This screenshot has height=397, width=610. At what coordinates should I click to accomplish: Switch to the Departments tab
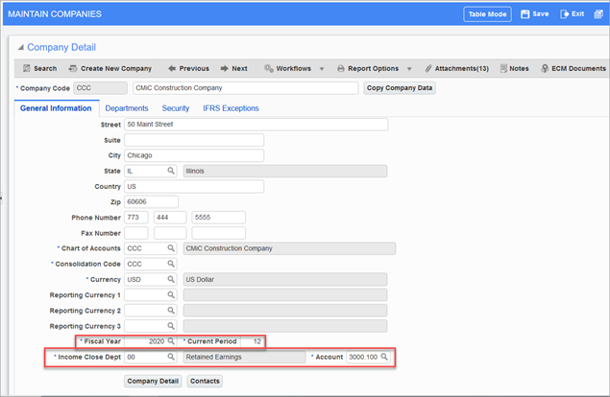pyautogui.click(x=127, y=108)
